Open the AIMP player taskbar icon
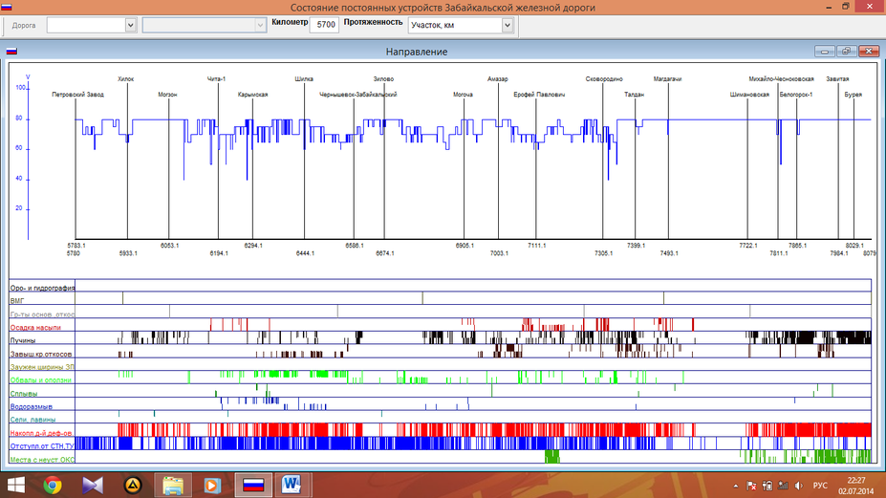Image resolution: width=886 pixels, height=498 pixels. (x=132, y=486)
